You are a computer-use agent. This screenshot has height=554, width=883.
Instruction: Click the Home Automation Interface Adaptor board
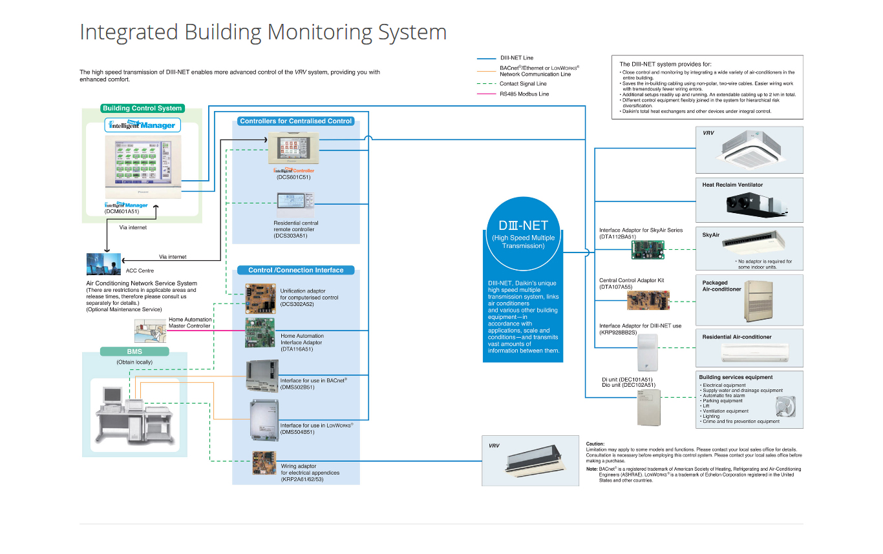(x=260, y=333)
